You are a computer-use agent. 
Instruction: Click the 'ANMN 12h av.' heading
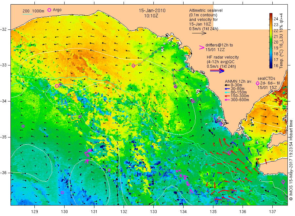click(239, 81)
